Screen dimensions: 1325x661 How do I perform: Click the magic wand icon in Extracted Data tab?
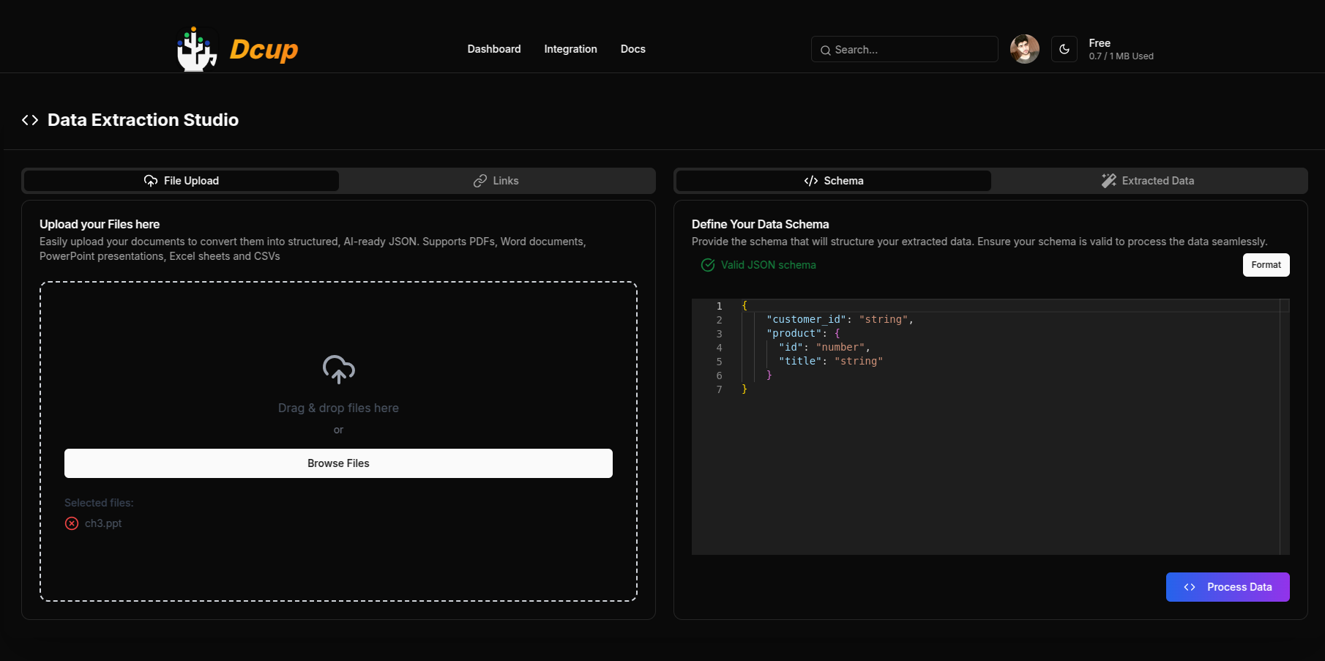point(1109,181)
